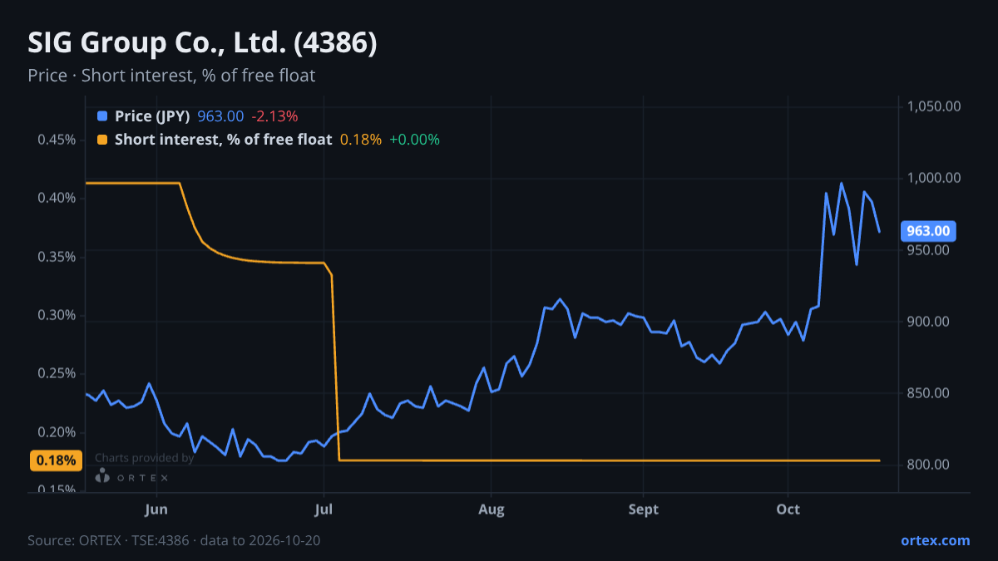Viewport: 998px width, 561px height.
Task: Click the 0.40% left axis label
Action: [57, 198]
